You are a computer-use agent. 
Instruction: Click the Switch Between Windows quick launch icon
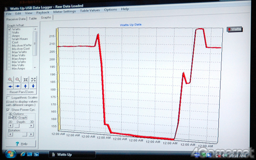36,154
